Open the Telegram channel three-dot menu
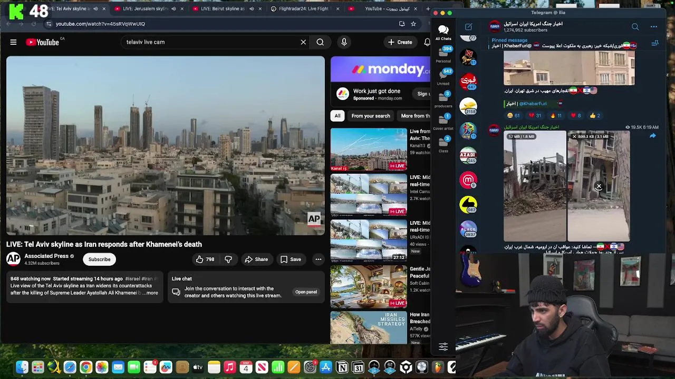Screen dimensions: 675x379 tap(653, 27)
